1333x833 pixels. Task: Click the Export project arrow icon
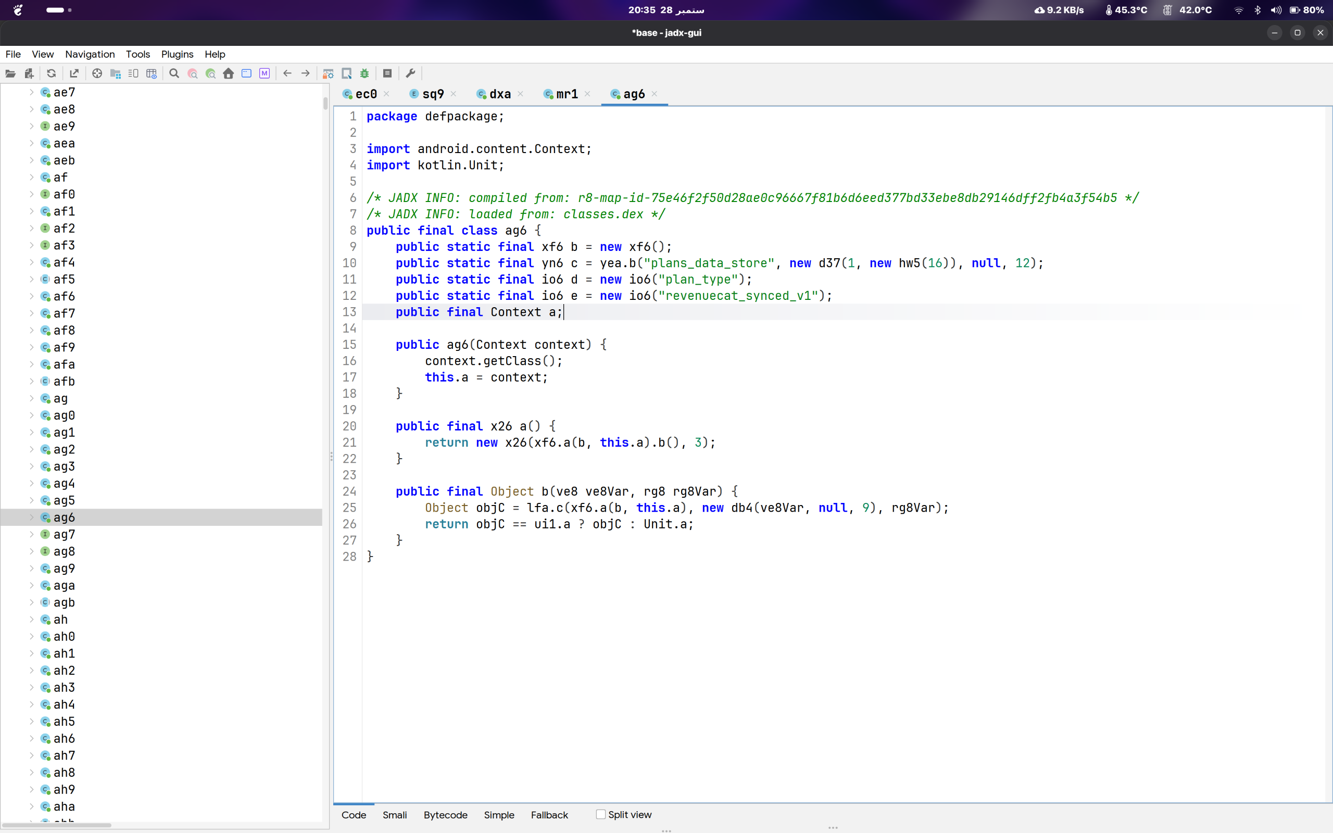click(x=74, y=73)
